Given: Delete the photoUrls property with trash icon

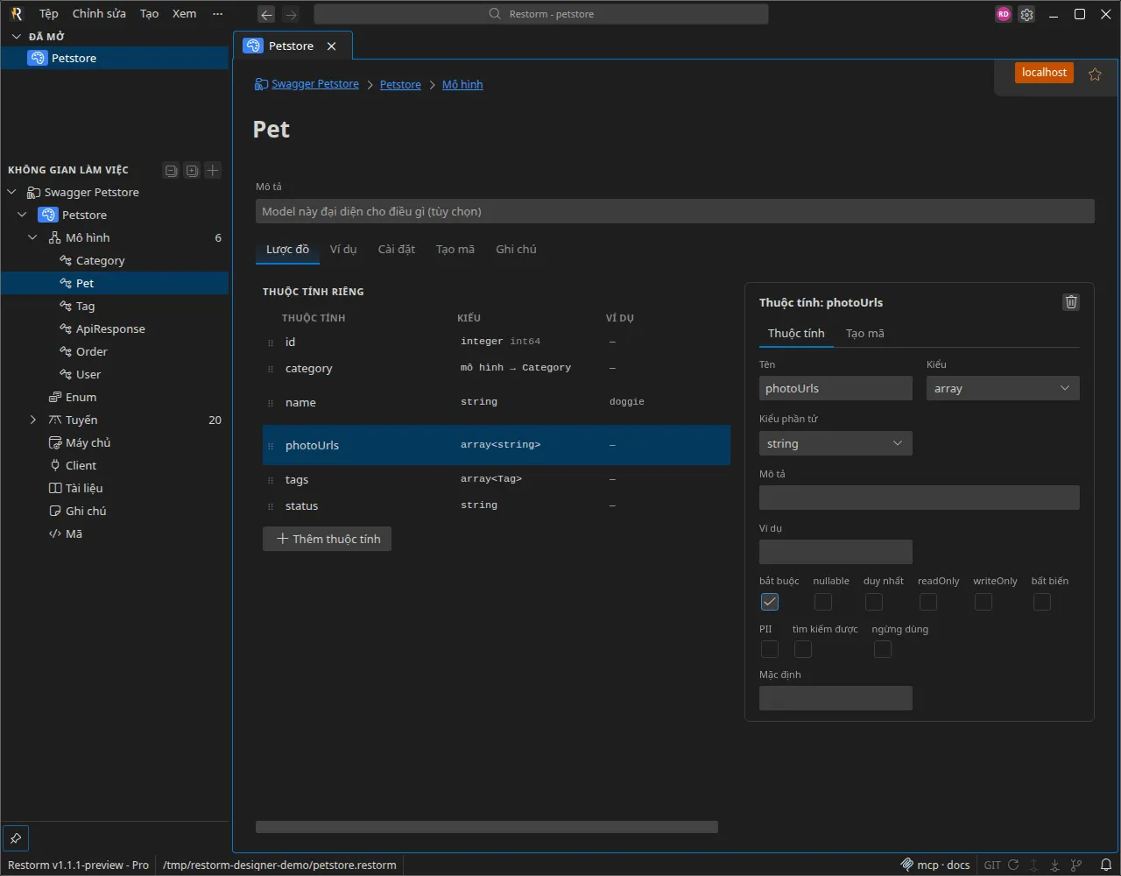Looking at the screenshot, I should (x=1071, y=302).
